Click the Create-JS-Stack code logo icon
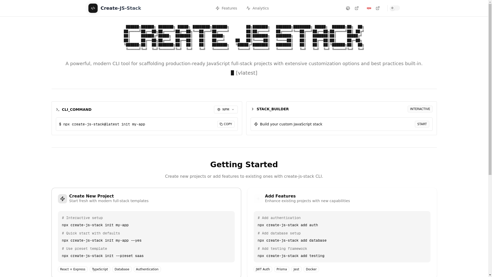492x277 pixels. (x=93, y=8)
